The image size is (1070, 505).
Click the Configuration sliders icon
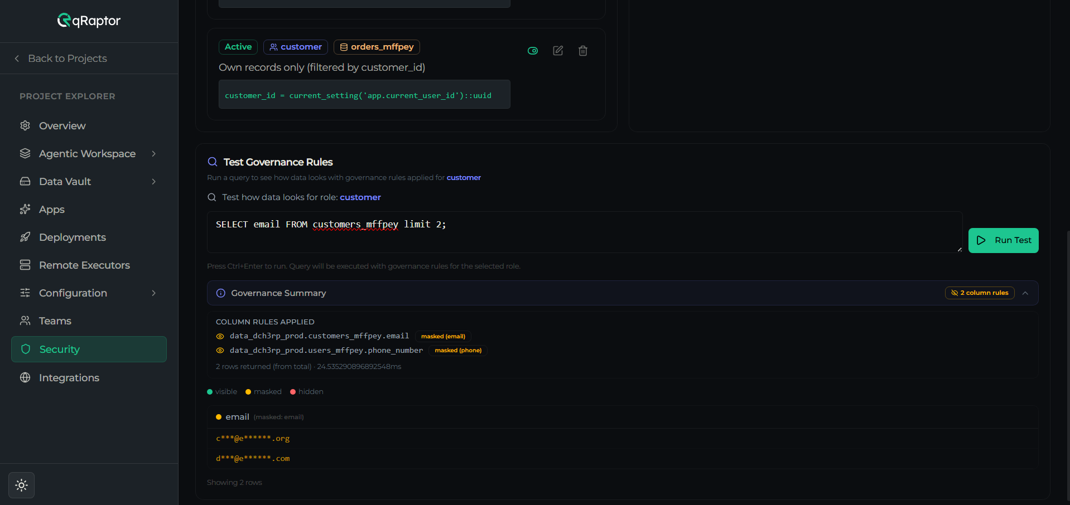pos(25,293)
